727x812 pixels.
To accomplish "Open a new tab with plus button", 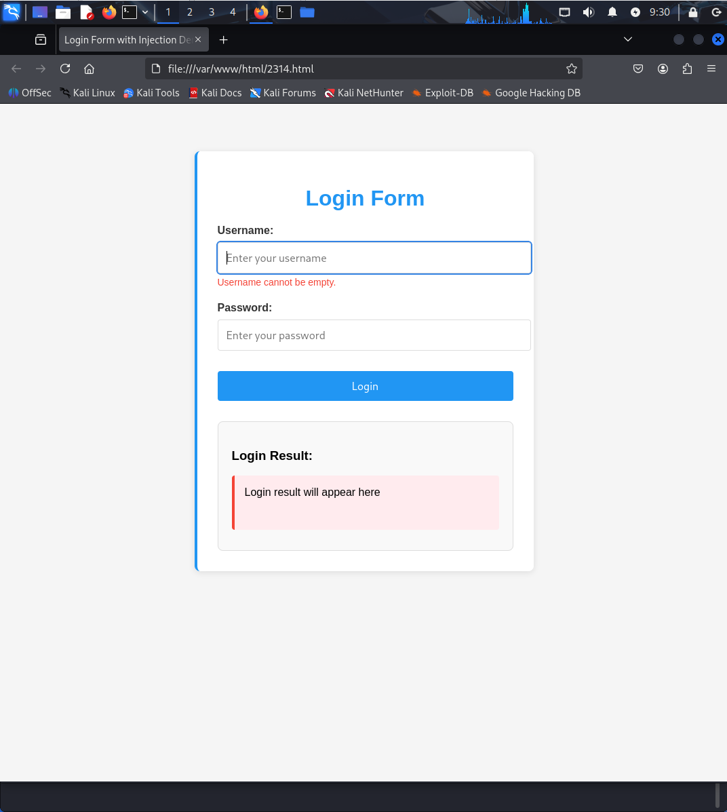I will tap(223, 40).
